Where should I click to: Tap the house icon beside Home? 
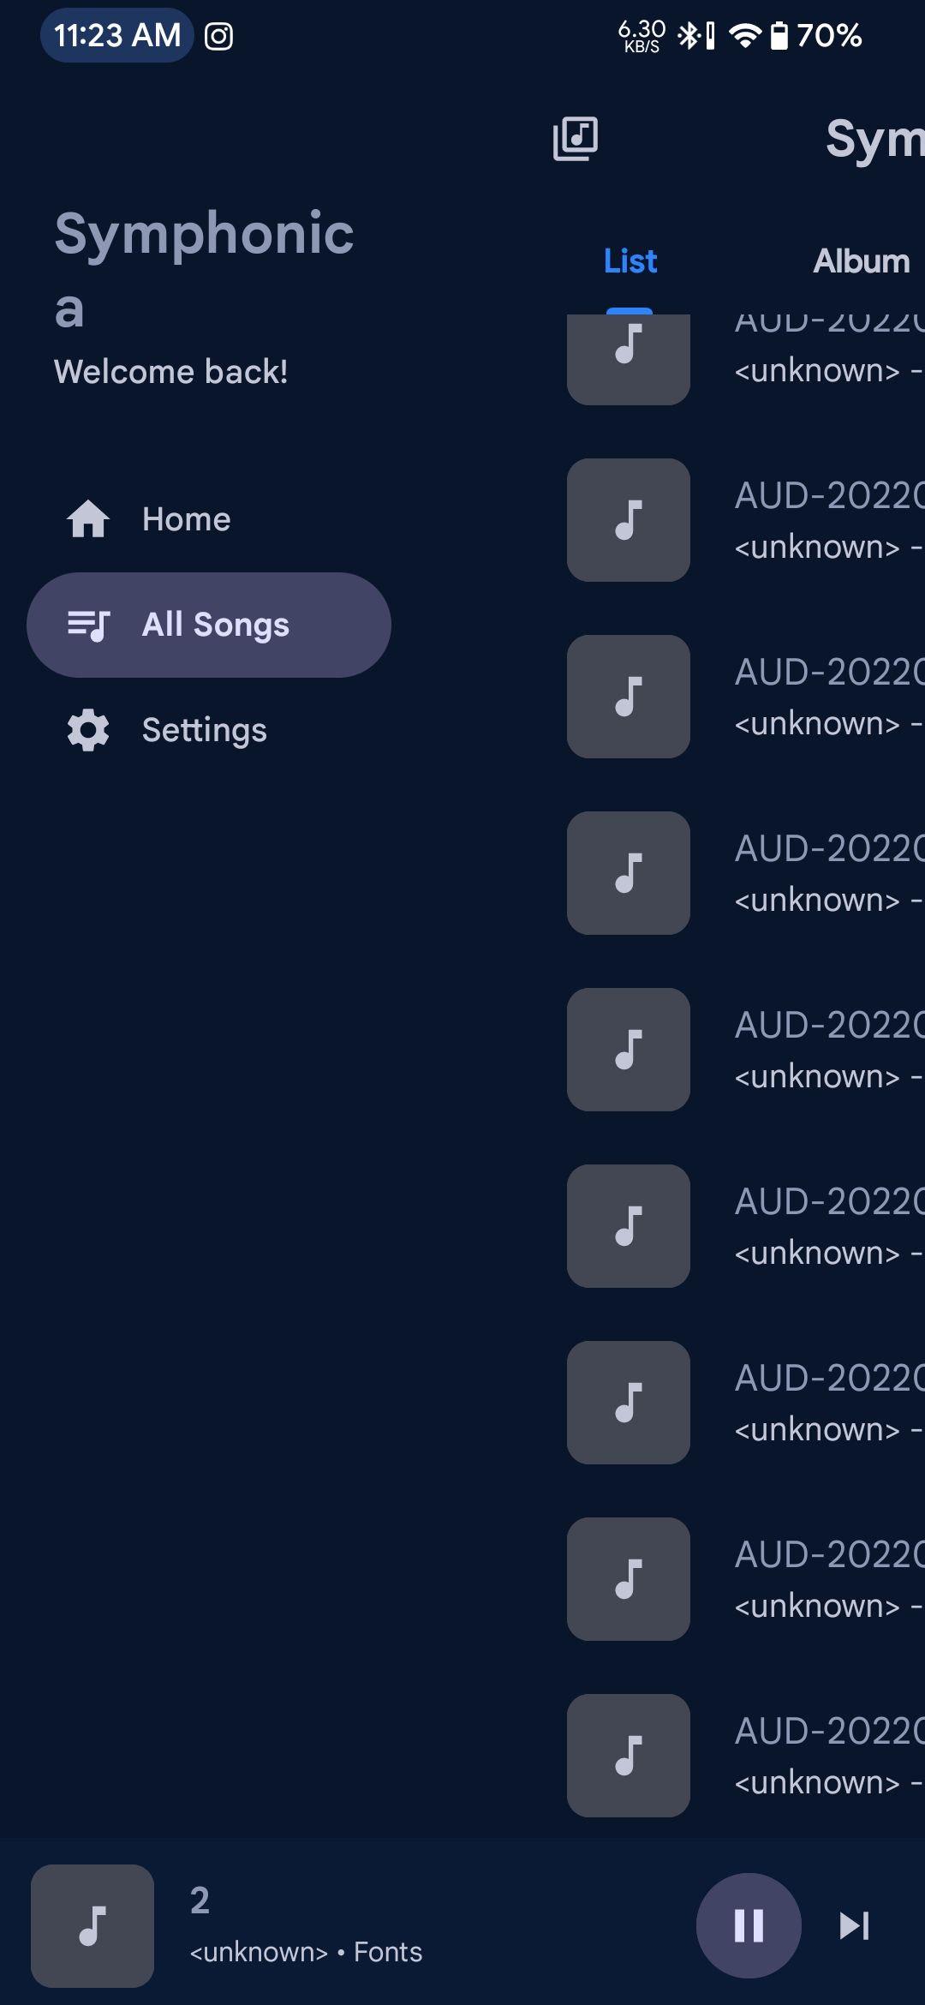(x=88, y=519)
